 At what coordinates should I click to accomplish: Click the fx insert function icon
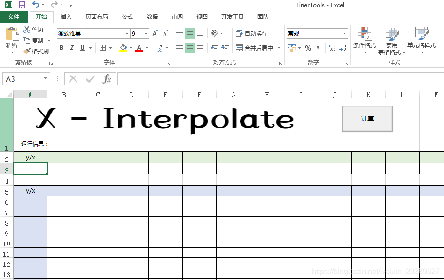click(107, 79)
